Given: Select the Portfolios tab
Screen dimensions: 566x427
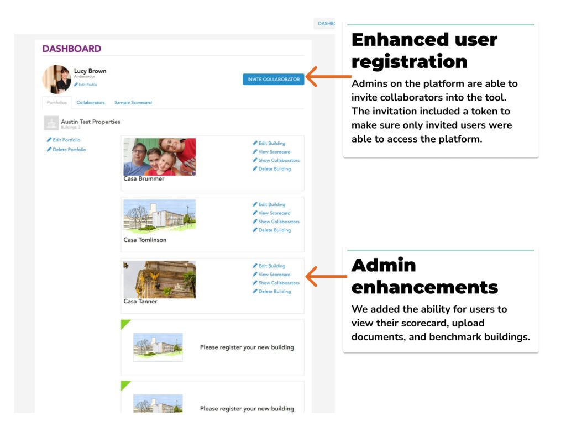Looking at the screenshot, I should pyautogui.click(x=56, y=102).
